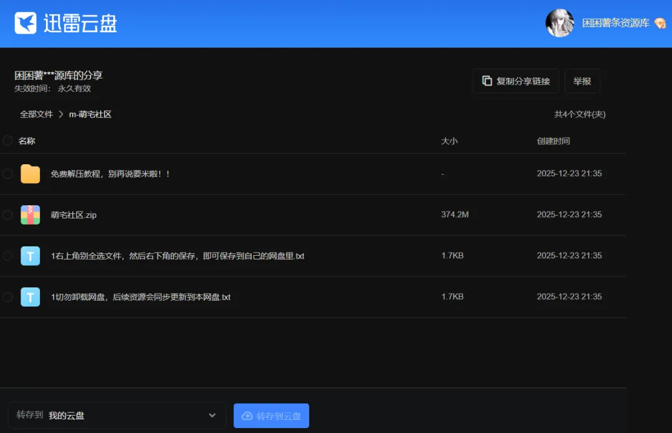The width and height of the screenshot is (672, 433).
Task: Click the 1.7KB size of 1切勿卸载网盘 row
Action: click(x=452, y=297)
